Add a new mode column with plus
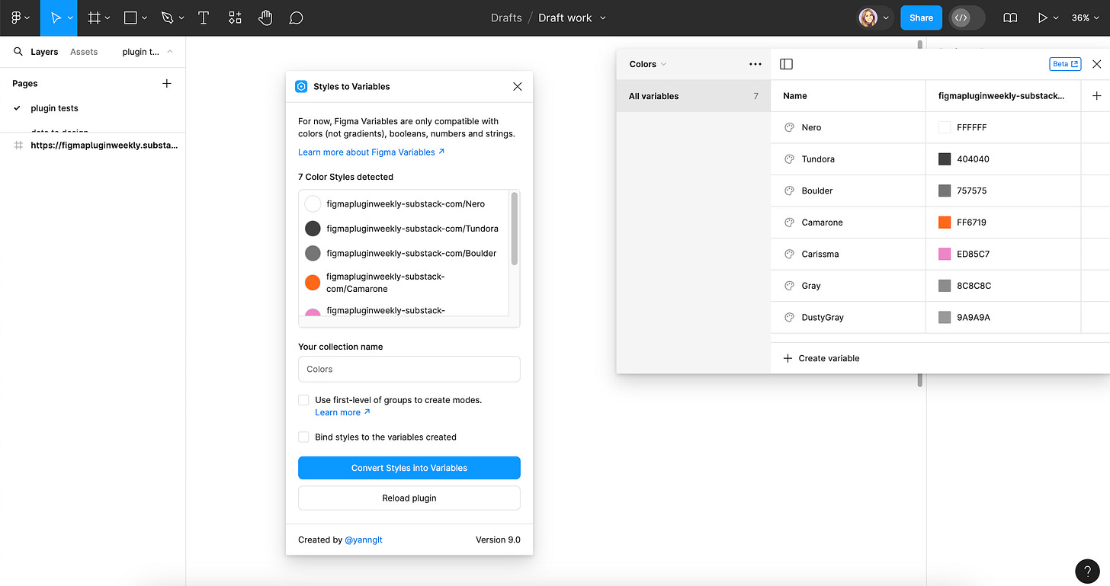Image resolution: width=1110 pixels, height=586 pixels. 1097,95
